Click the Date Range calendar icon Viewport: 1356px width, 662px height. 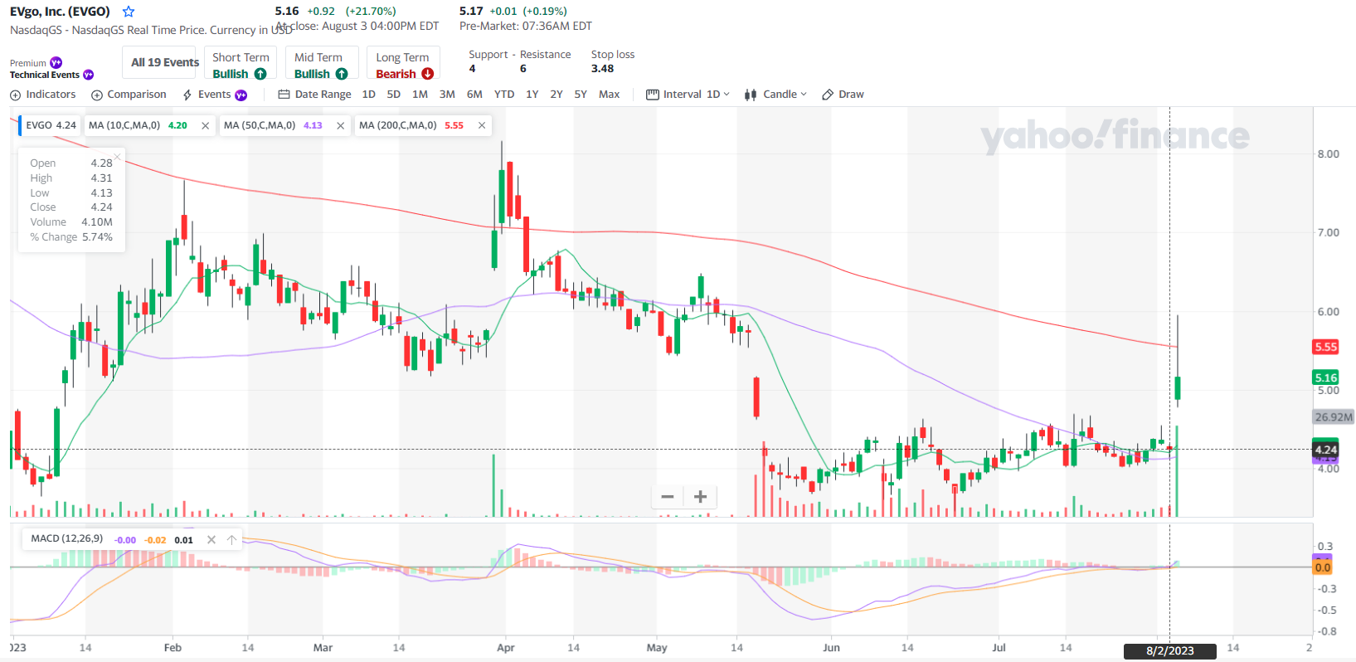(x=284, y=95)
